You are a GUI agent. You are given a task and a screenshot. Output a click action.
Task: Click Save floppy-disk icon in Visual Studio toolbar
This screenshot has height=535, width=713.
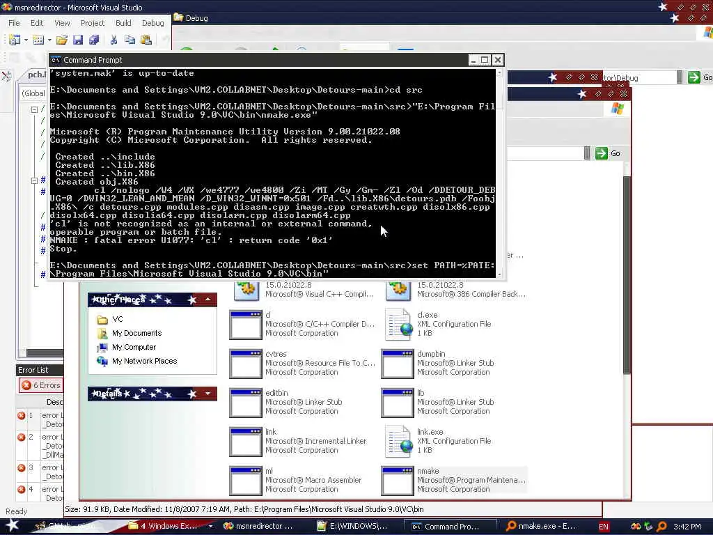point(78,40)
